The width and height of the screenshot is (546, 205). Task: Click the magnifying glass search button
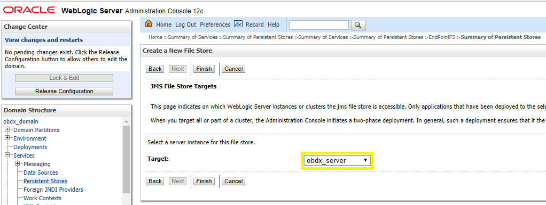tap(358, 25)
